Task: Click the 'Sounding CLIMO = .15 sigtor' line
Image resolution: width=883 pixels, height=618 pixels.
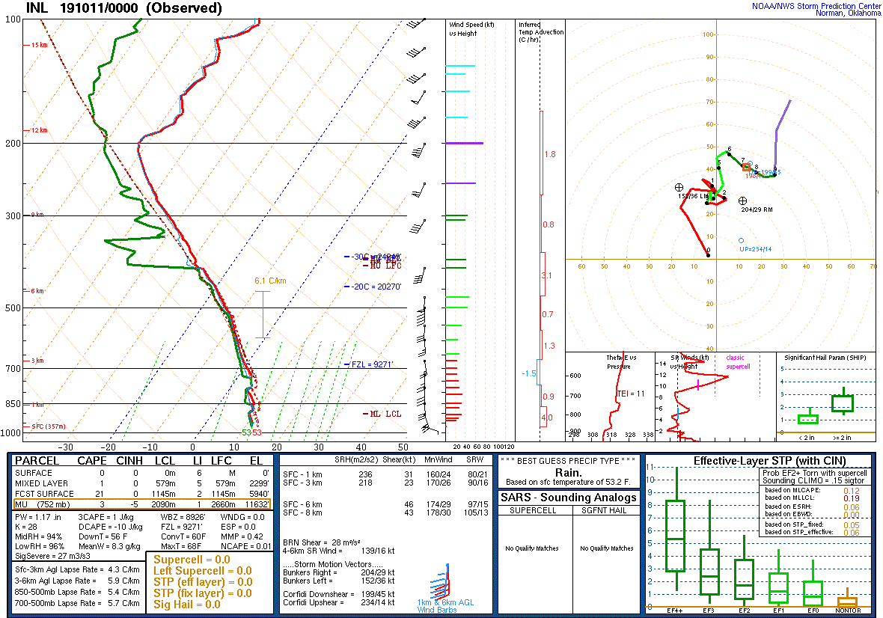Action: pos(815,480)
